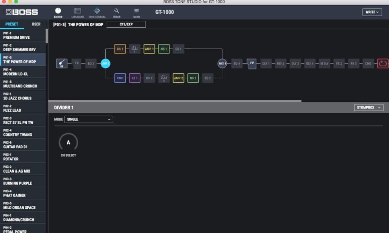This screenshot has width=389, height=233.
Task: Select the DLY 2 block
Action: (281, 63)
